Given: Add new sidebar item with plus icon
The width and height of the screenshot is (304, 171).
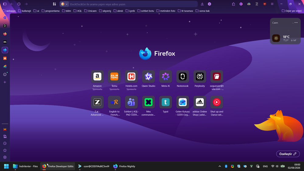Looking at the screenshot, I should (x=5, y=82).
